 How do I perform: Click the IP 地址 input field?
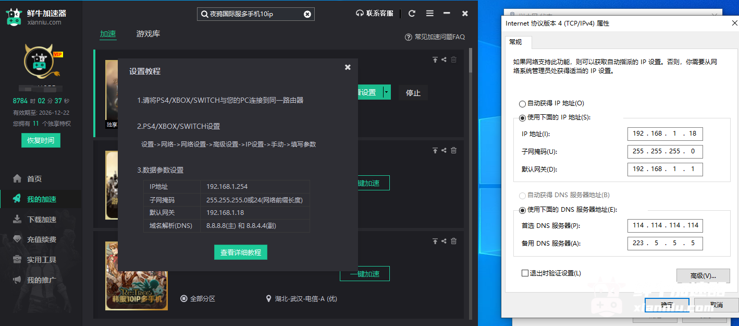[665, 134]
